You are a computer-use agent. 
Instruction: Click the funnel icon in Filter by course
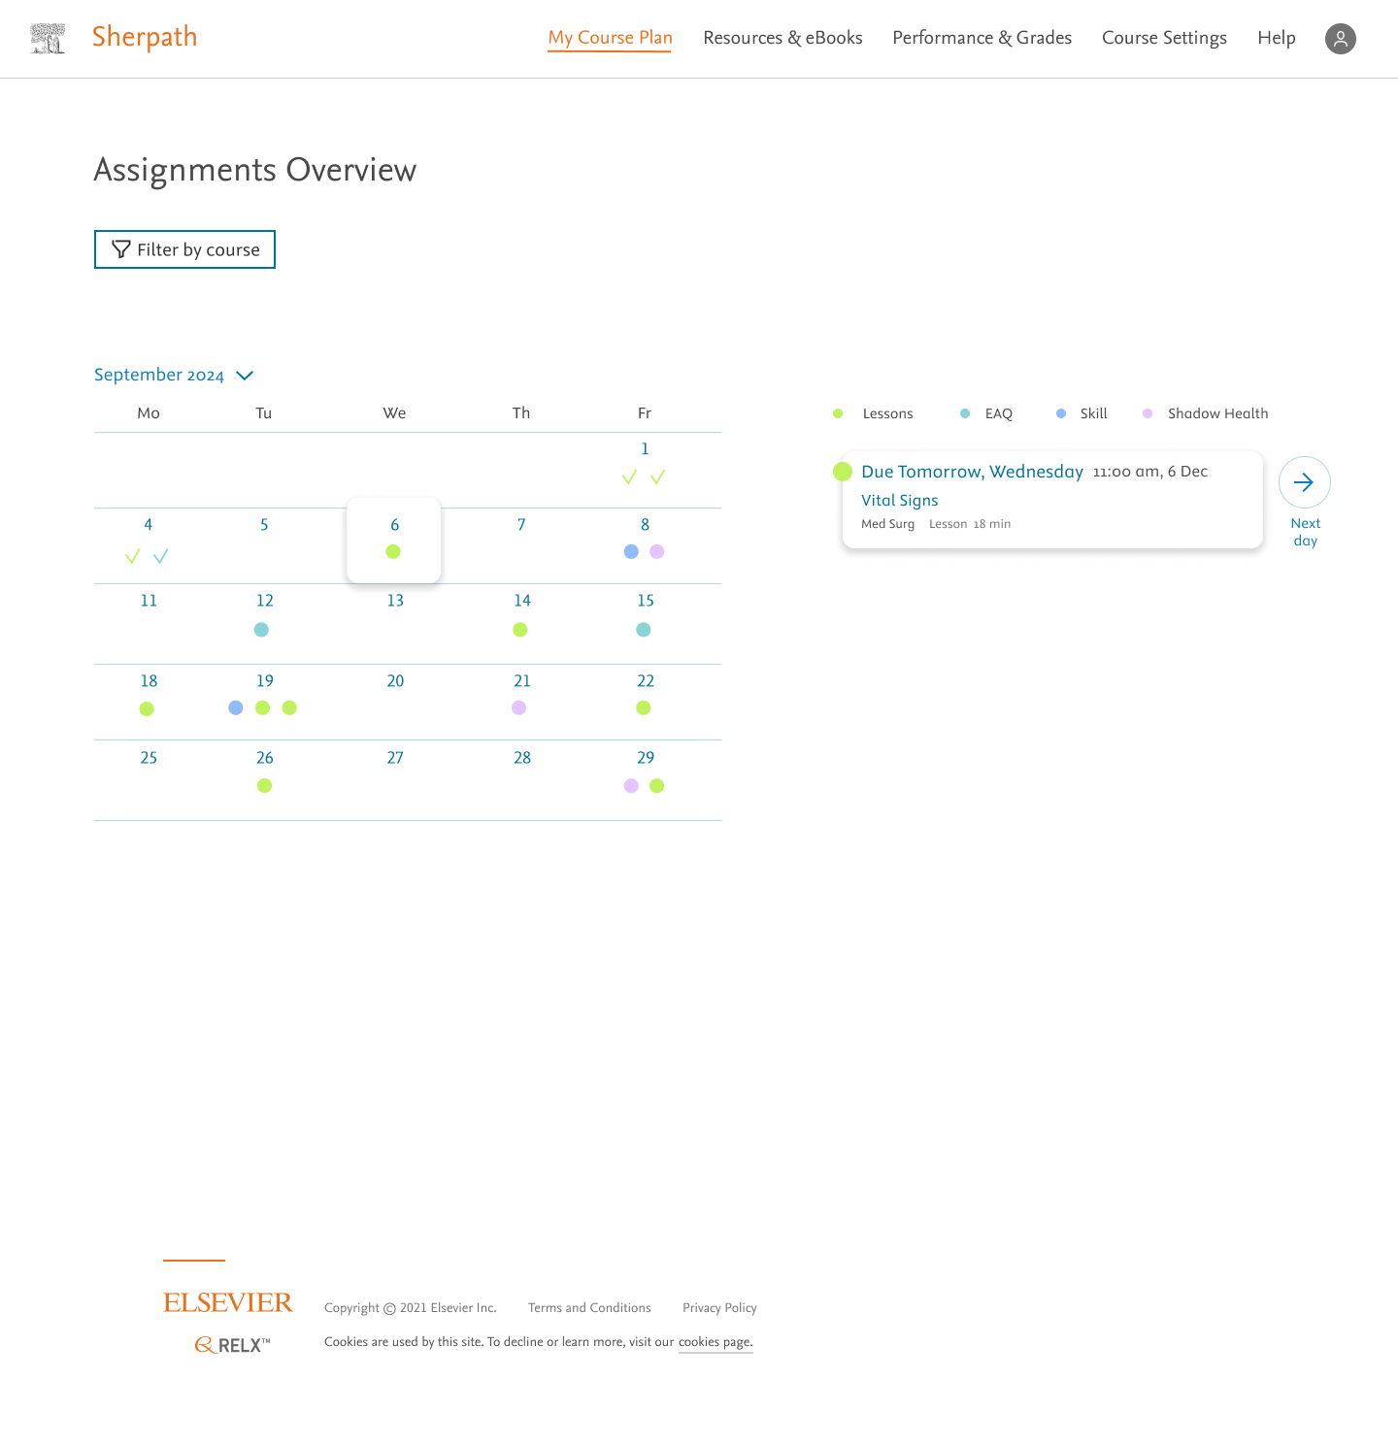tap(121, 249)
